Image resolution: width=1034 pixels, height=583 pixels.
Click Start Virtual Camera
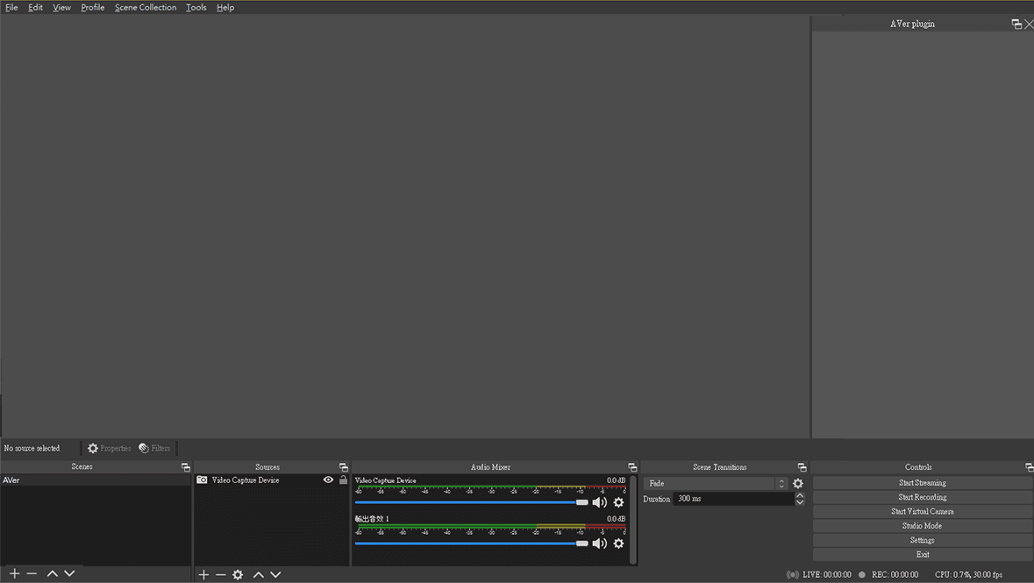pyautogui.click(x=923, y=512)
